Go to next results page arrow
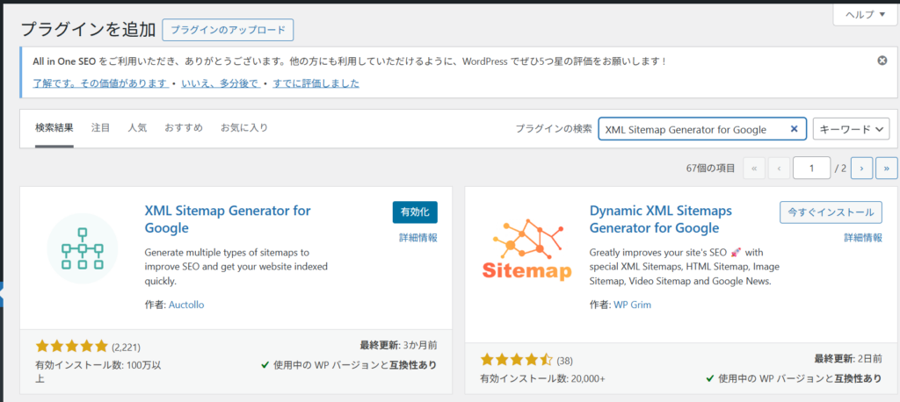The height and width of the screenshot is (402, 900). coord(861,168)
